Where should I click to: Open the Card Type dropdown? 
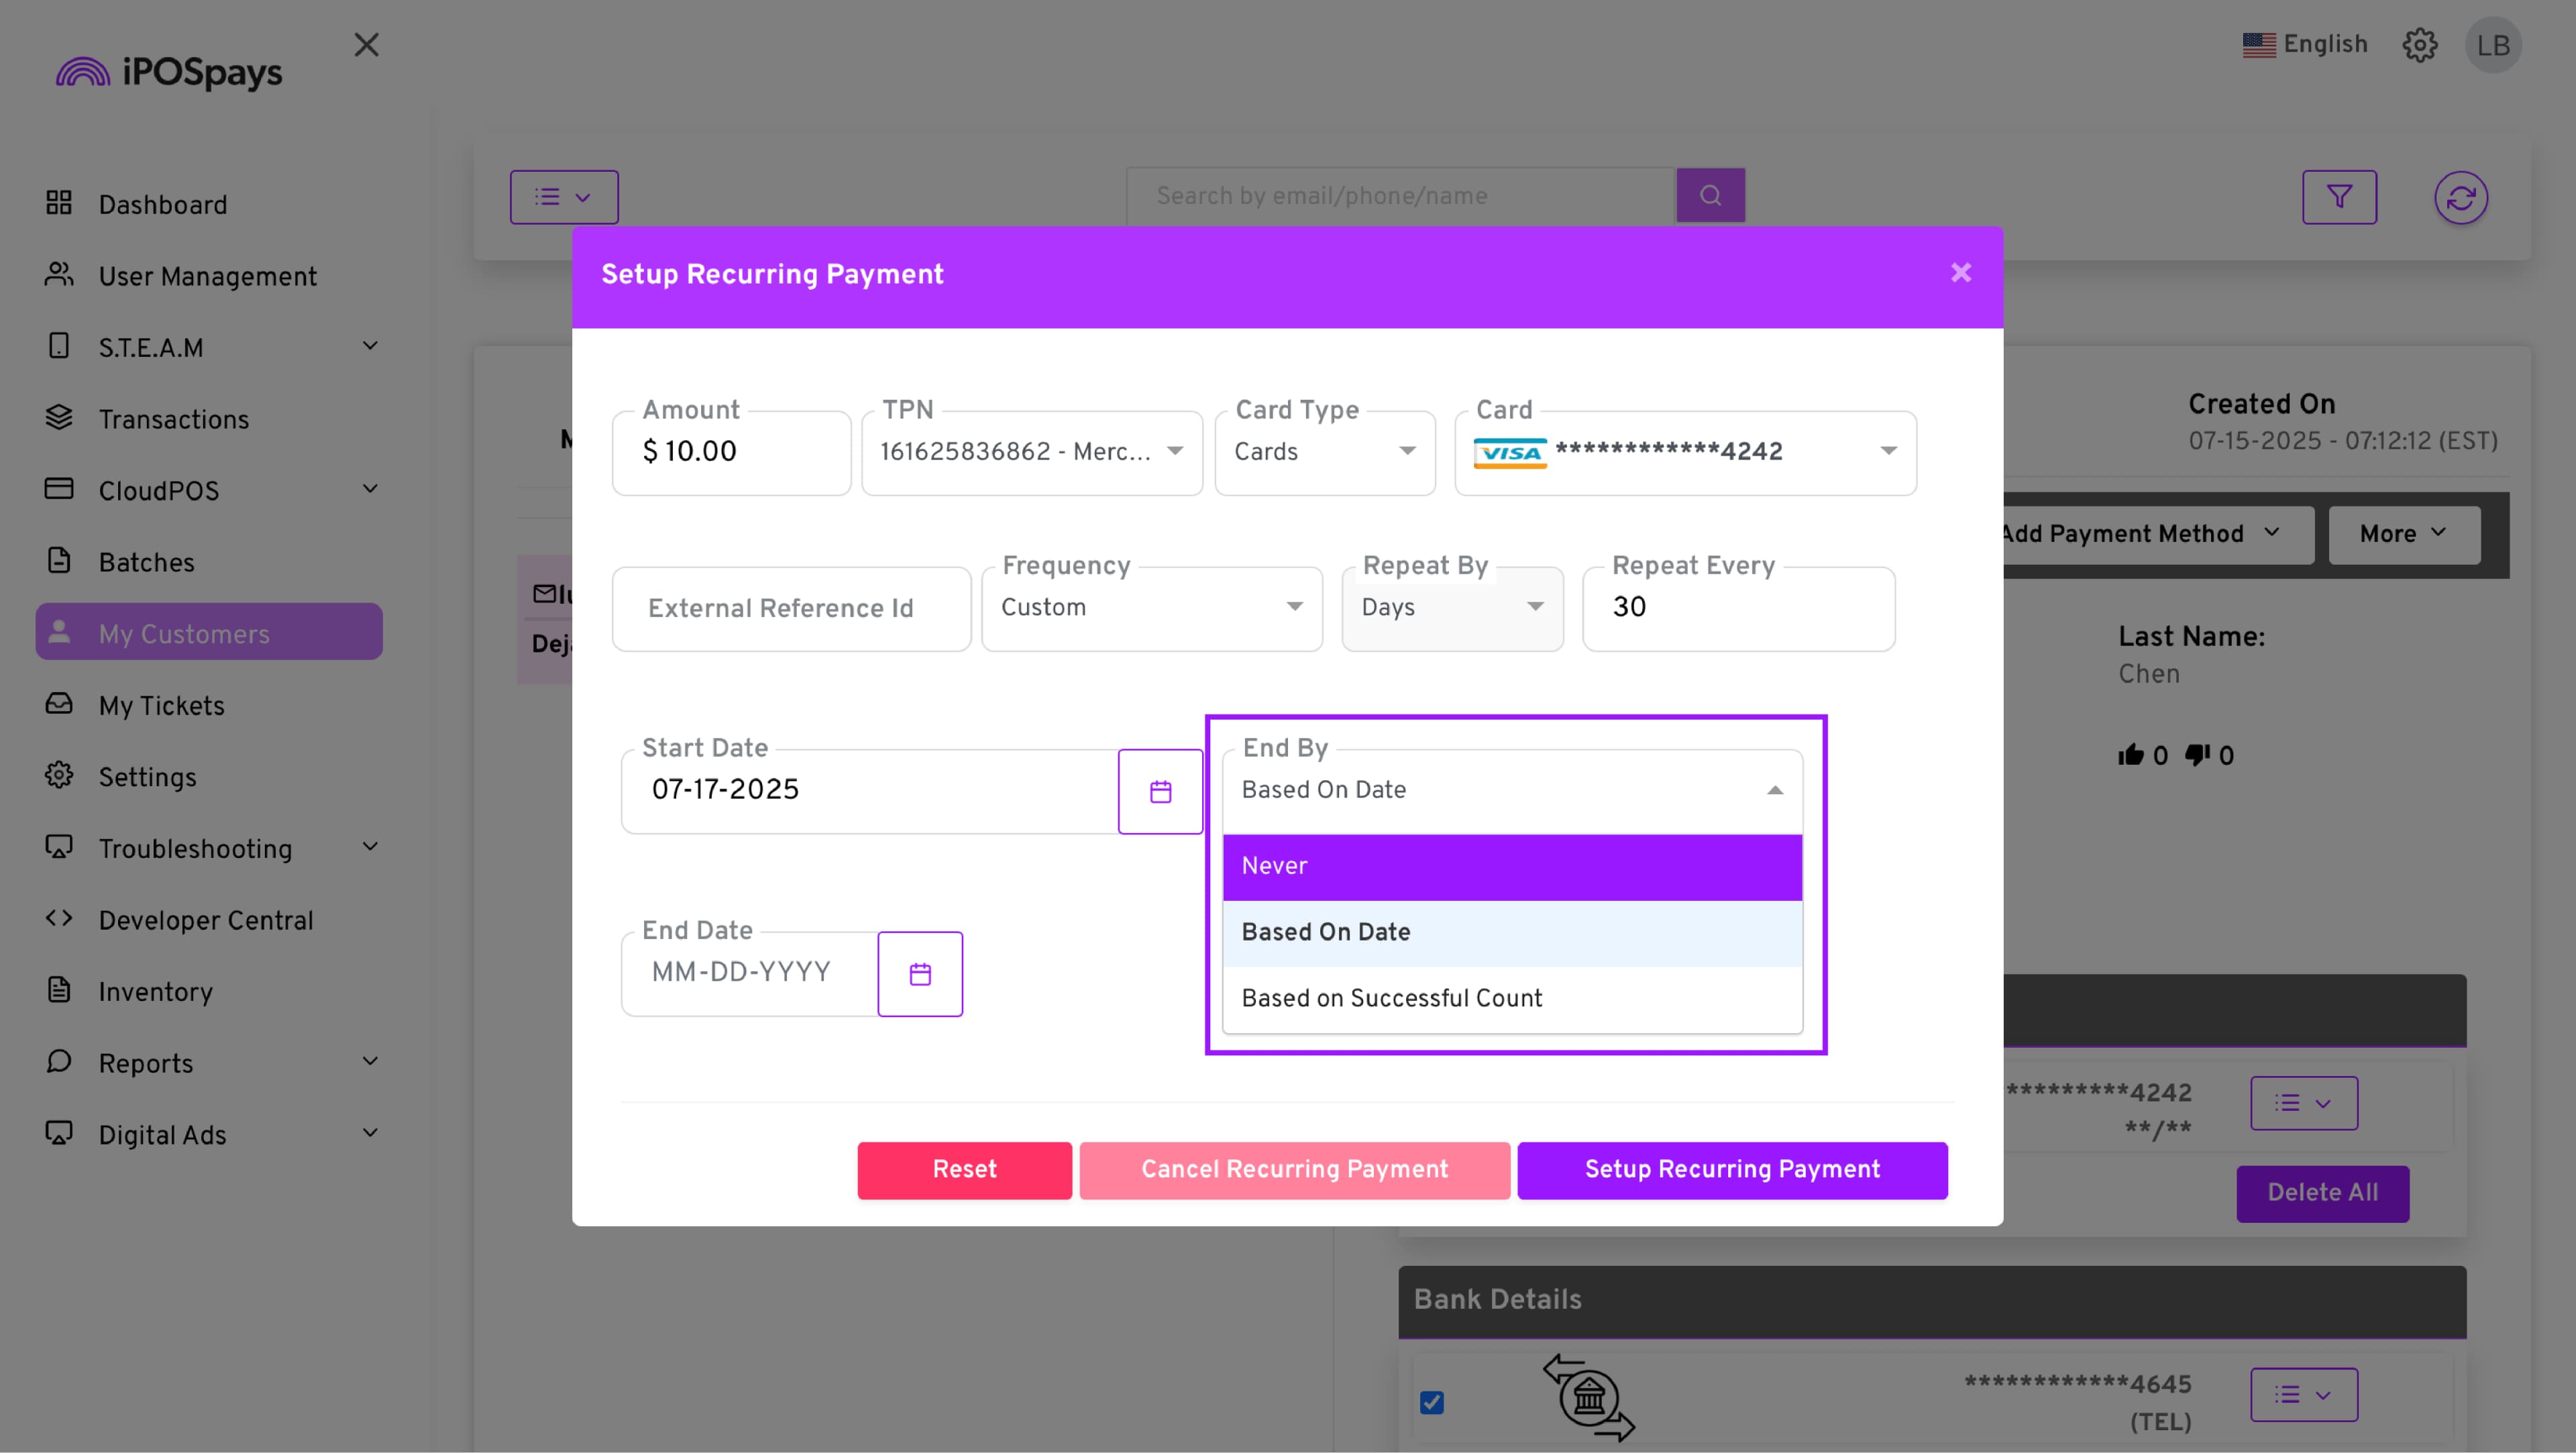point(1324,452)
